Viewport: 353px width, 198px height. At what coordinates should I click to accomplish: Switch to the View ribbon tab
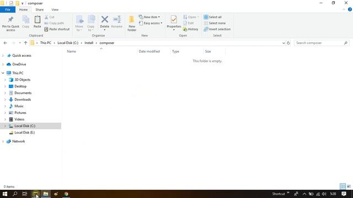point(55,10)
